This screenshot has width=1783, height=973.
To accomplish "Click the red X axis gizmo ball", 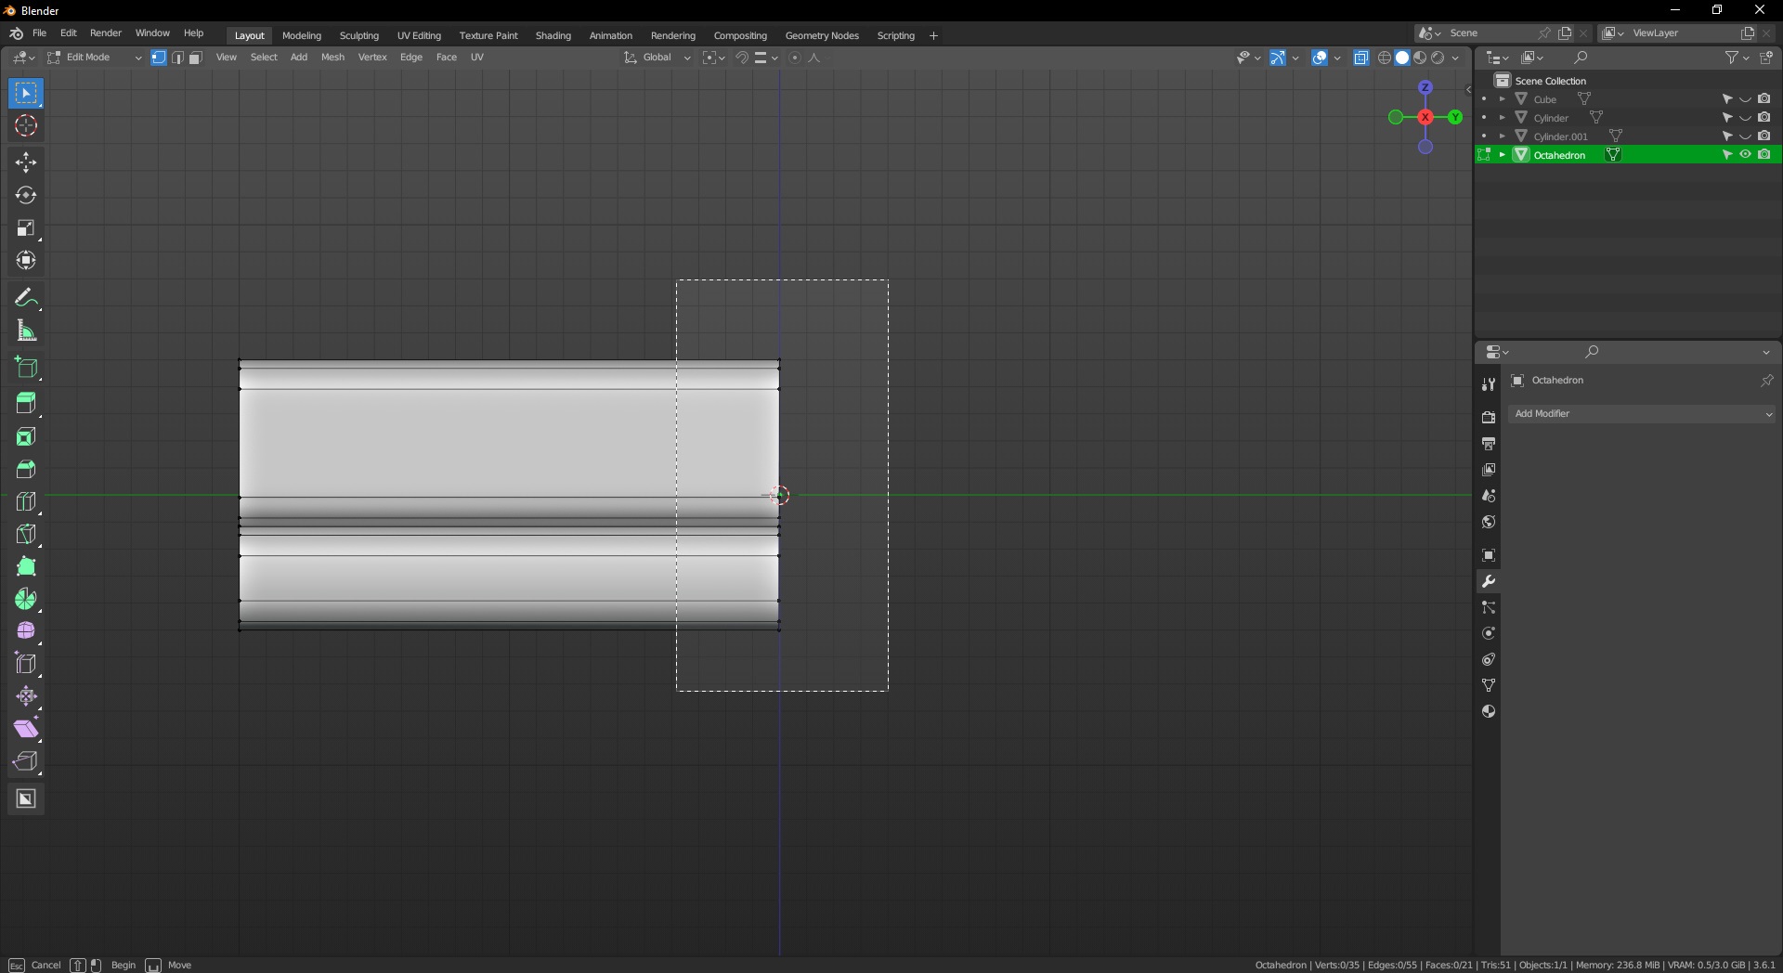I will click(1425, 118).
